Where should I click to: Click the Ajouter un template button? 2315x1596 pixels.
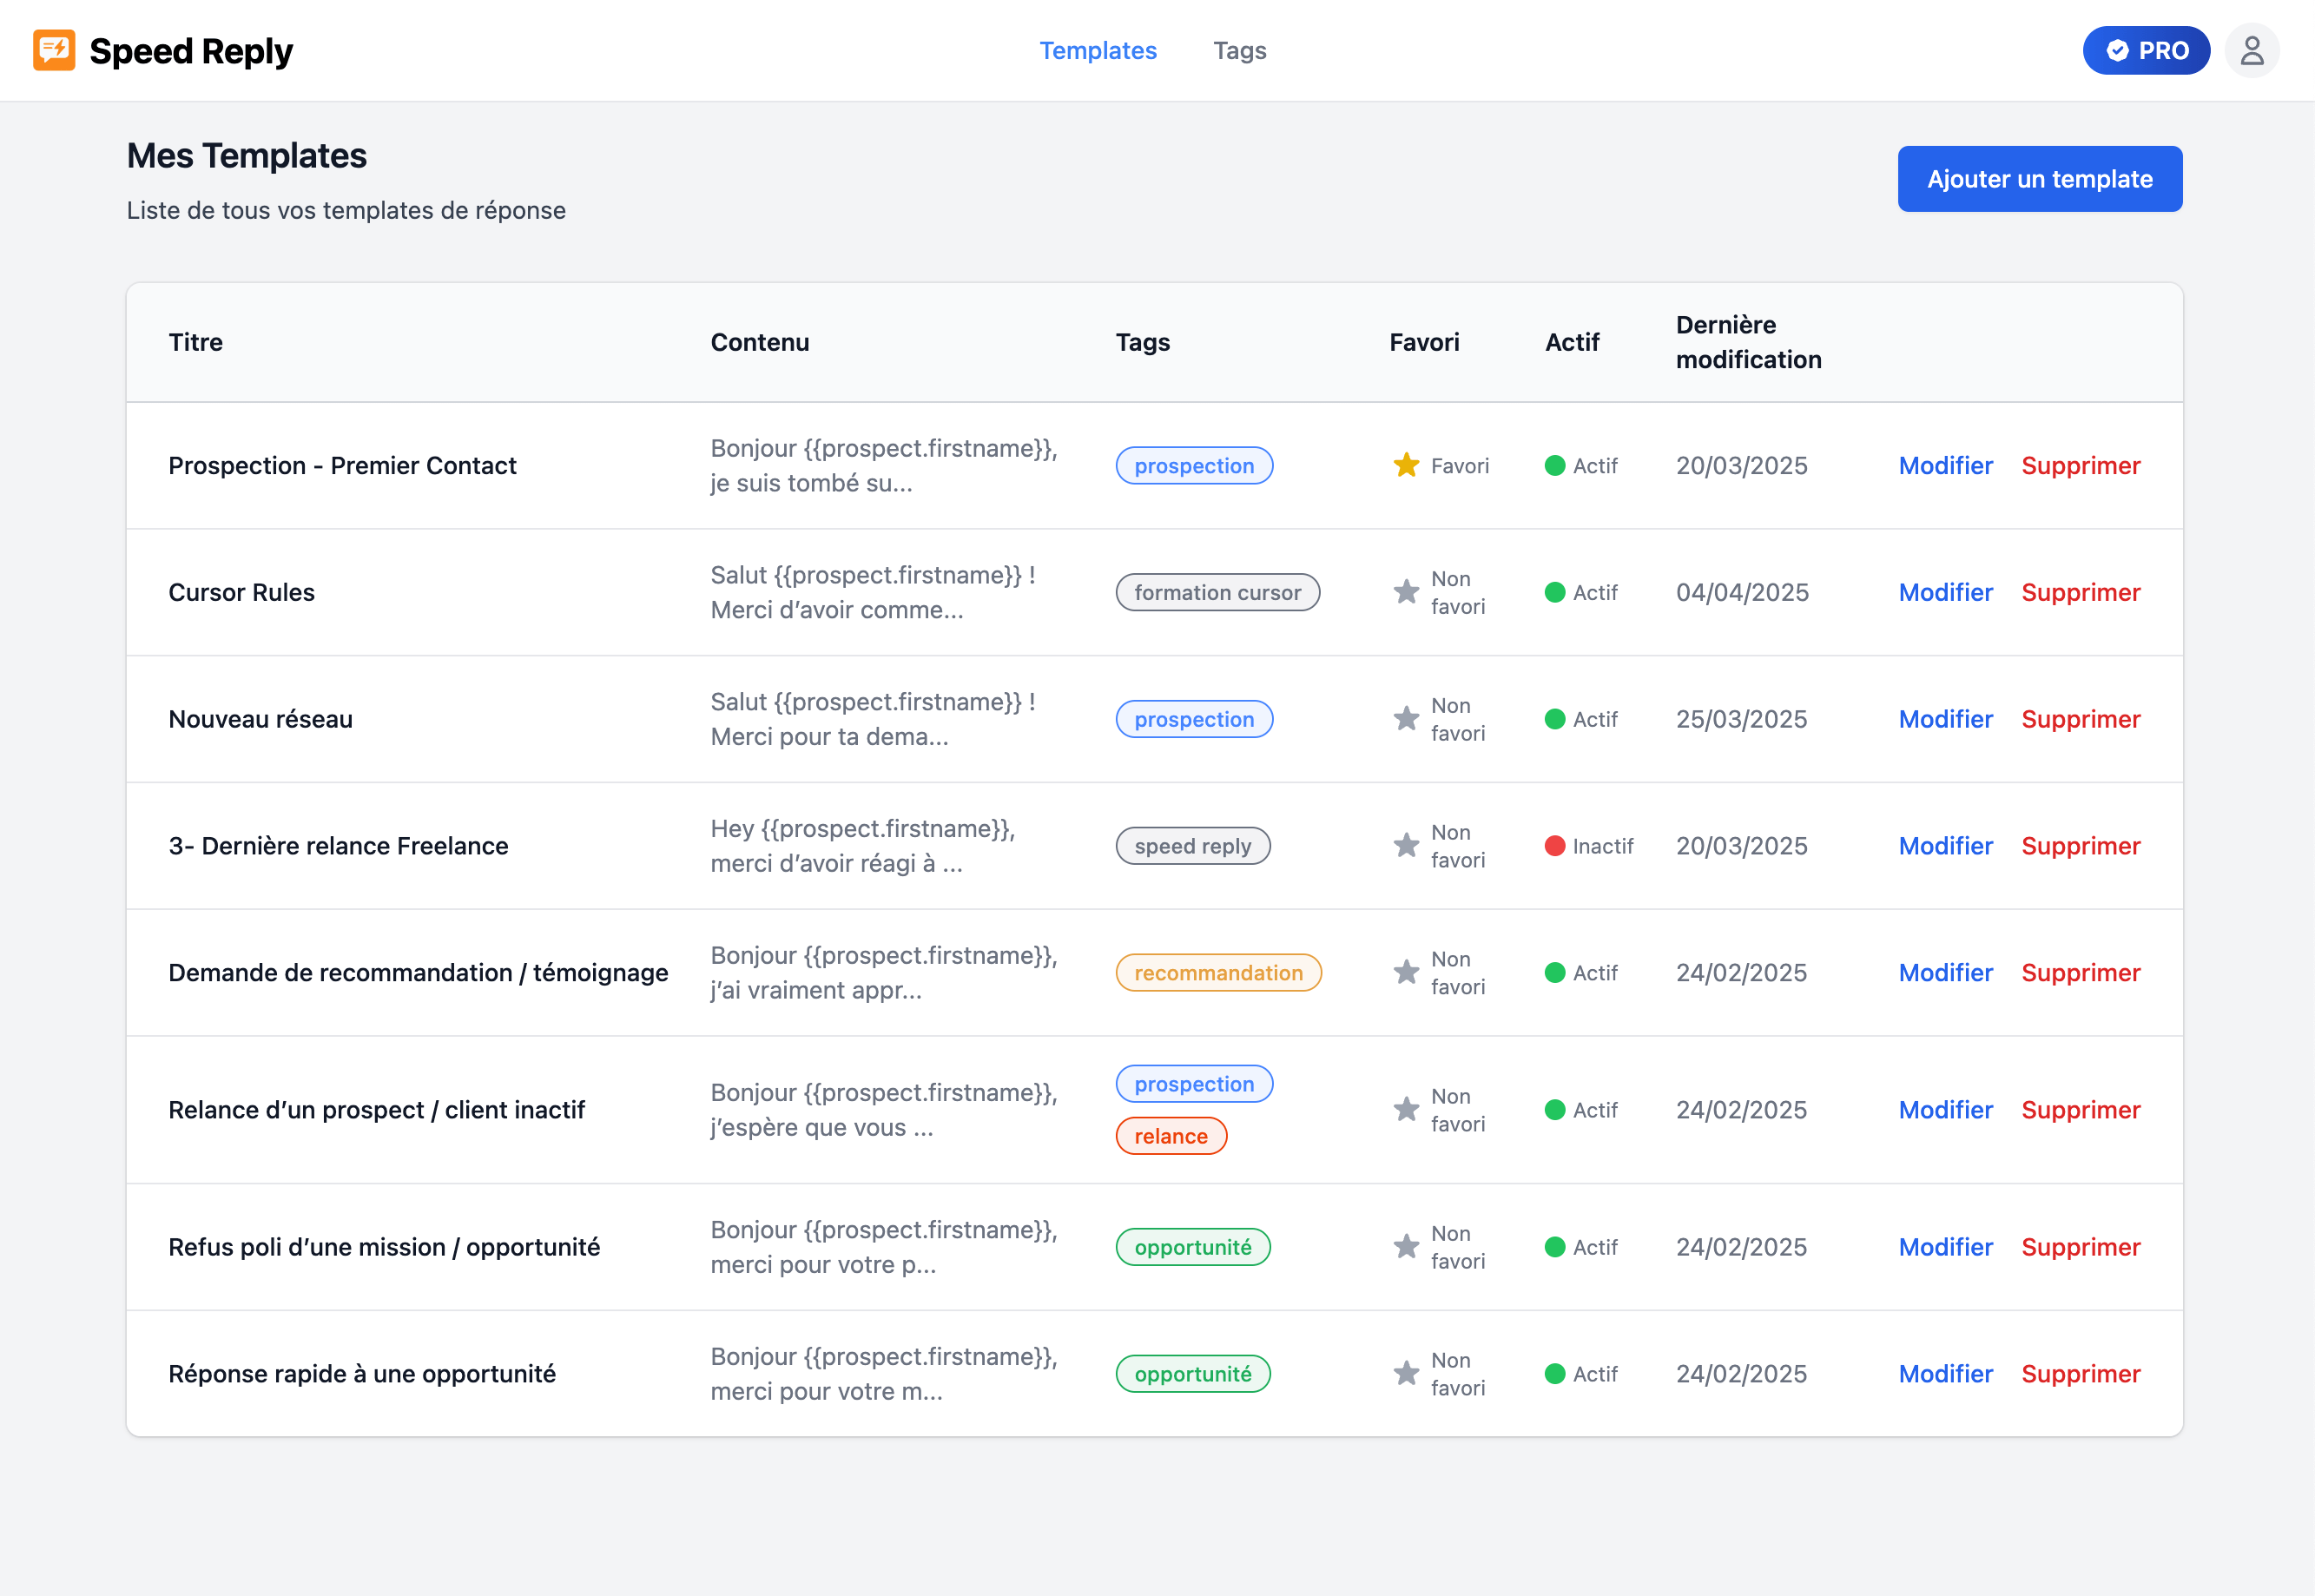click(x=2040, y=179)
